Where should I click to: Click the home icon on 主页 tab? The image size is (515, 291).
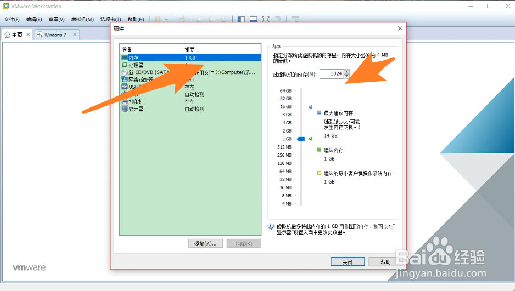point(7,35)
